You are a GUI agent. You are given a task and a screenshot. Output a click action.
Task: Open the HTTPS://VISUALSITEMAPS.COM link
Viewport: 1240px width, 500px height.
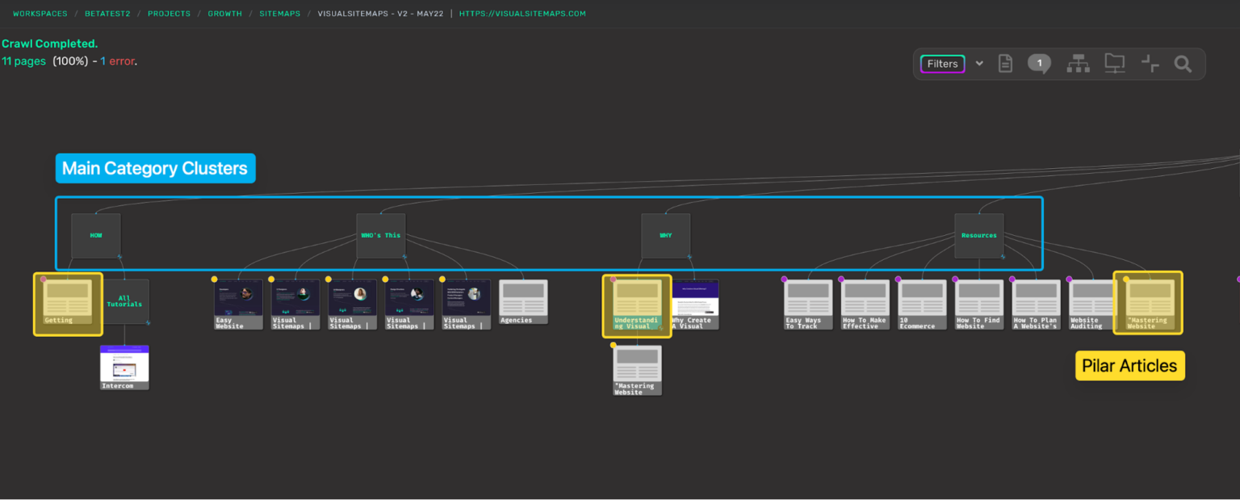tap(522, 13)
